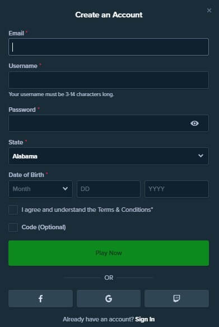Screen dimensions: 219x327
Task: Click the Code (Optional) label text
Action: coord(44,228)
